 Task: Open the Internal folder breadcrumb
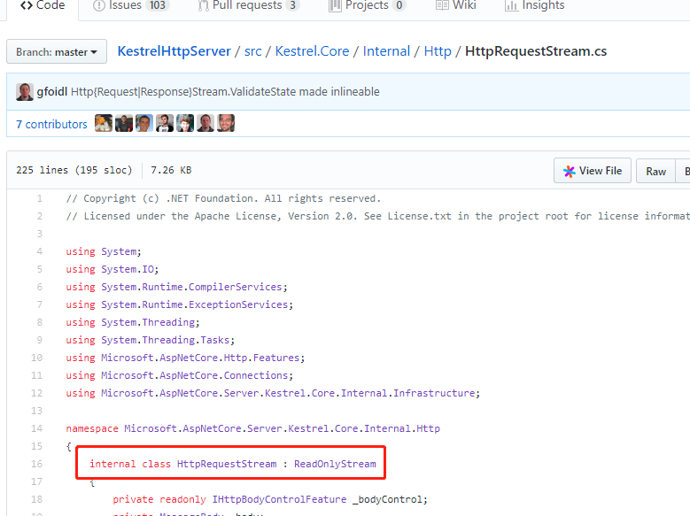pos(386,51)
